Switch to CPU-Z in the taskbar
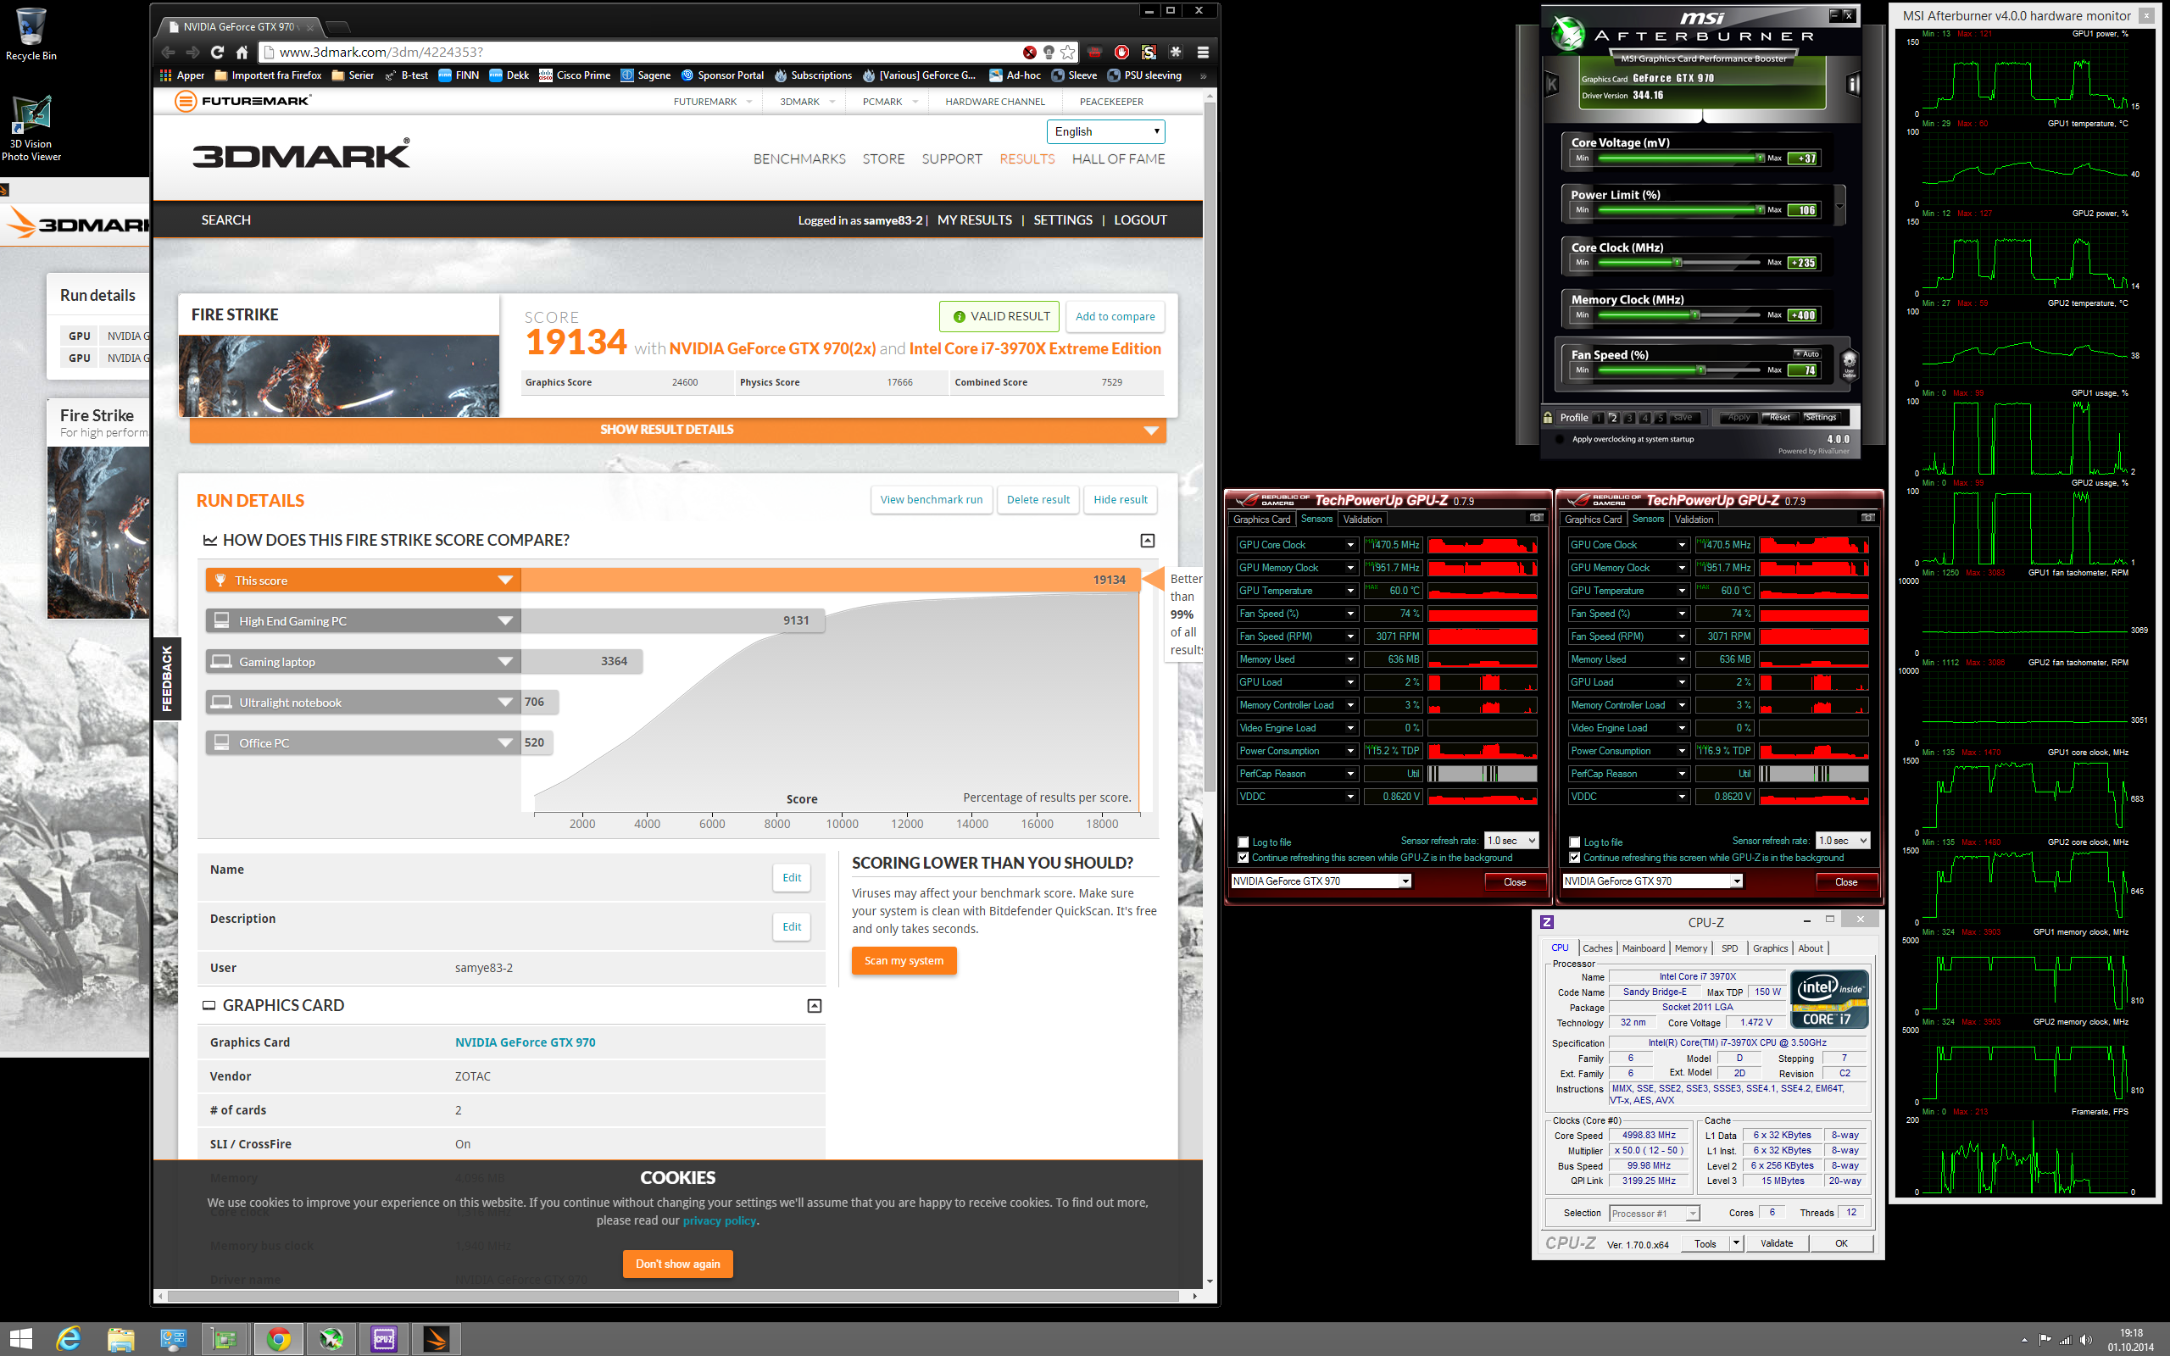 [x=384, y=1339]
